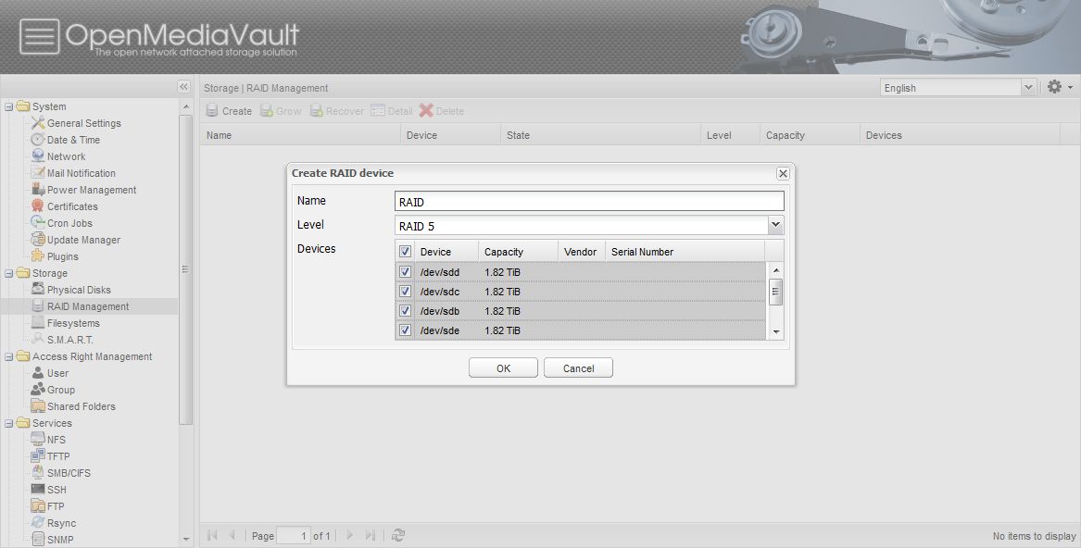Collapse the navigation sidebar panel
The height and width of the screenshot is (548, 1081).
tap(183, 86)
